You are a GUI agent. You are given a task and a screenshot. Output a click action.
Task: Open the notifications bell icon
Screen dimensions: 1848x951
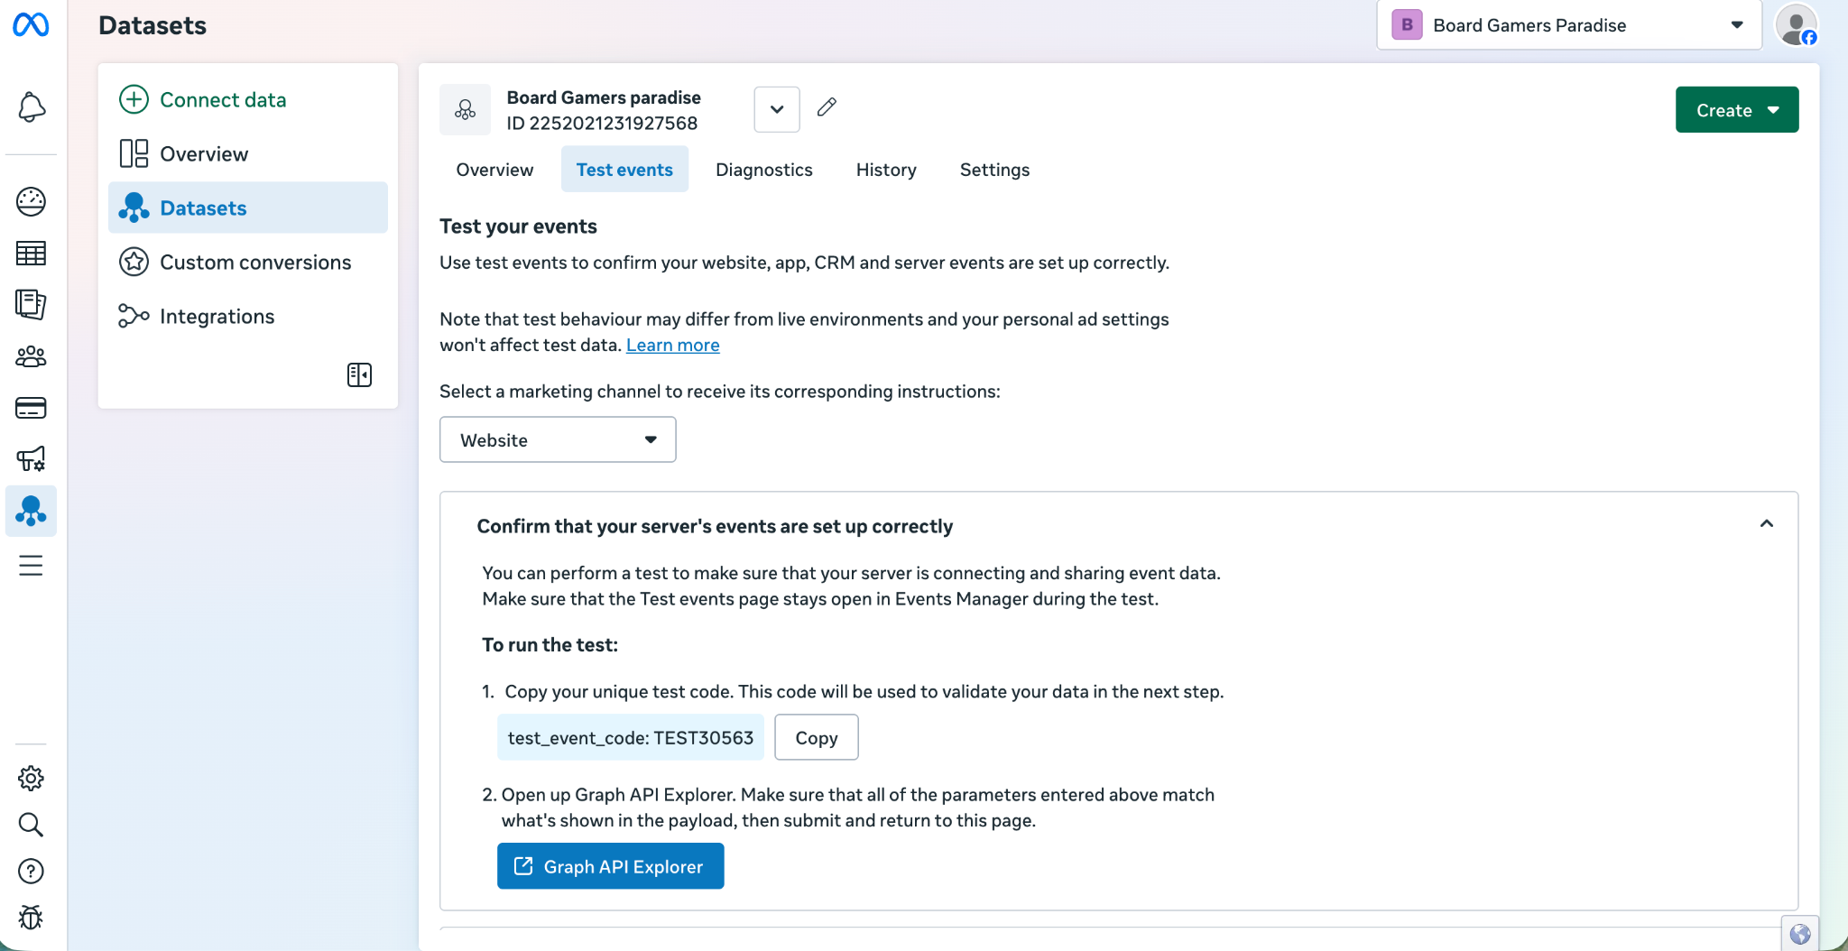31,107
